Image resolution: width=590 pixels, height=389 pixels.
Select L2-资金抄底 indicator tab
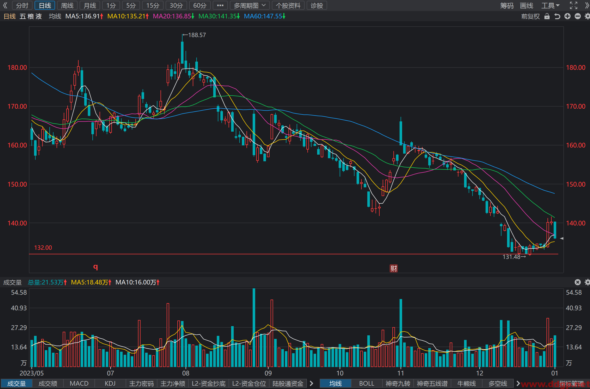[209, 383]
